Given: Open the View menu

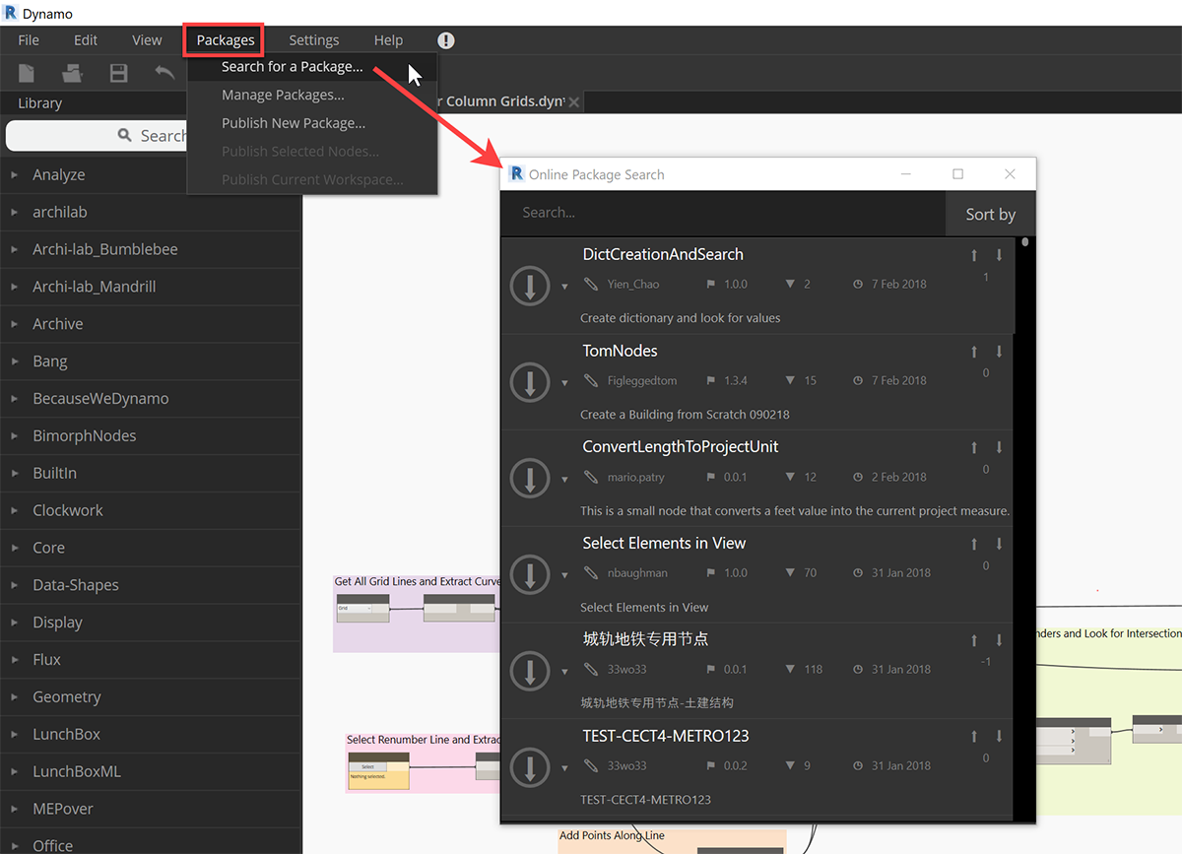Looking at the screenshot, I should [x=147, y=40].
